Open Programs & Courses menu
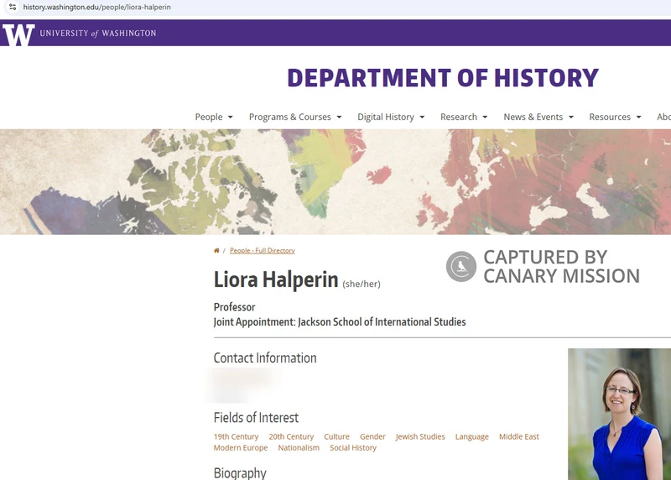Viewport: 671px width, 480px height. [x=289, y=117]
